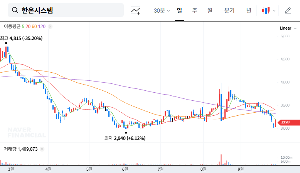Select the 일 daily tab
This screenshot has width=300, height=173.
[x=179, y=10]
